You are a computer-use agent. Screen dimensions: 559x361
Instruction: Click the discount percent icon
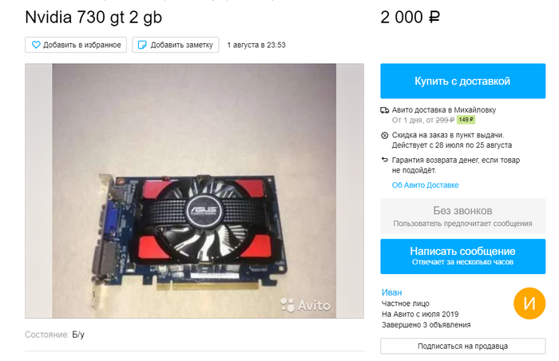384,135
